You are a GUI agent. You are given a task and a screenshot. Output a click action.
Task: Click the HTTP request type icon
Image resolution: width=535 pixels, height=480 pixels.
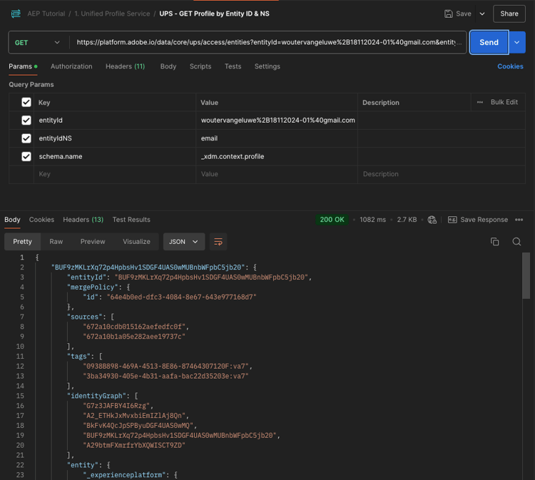(16, 14)
